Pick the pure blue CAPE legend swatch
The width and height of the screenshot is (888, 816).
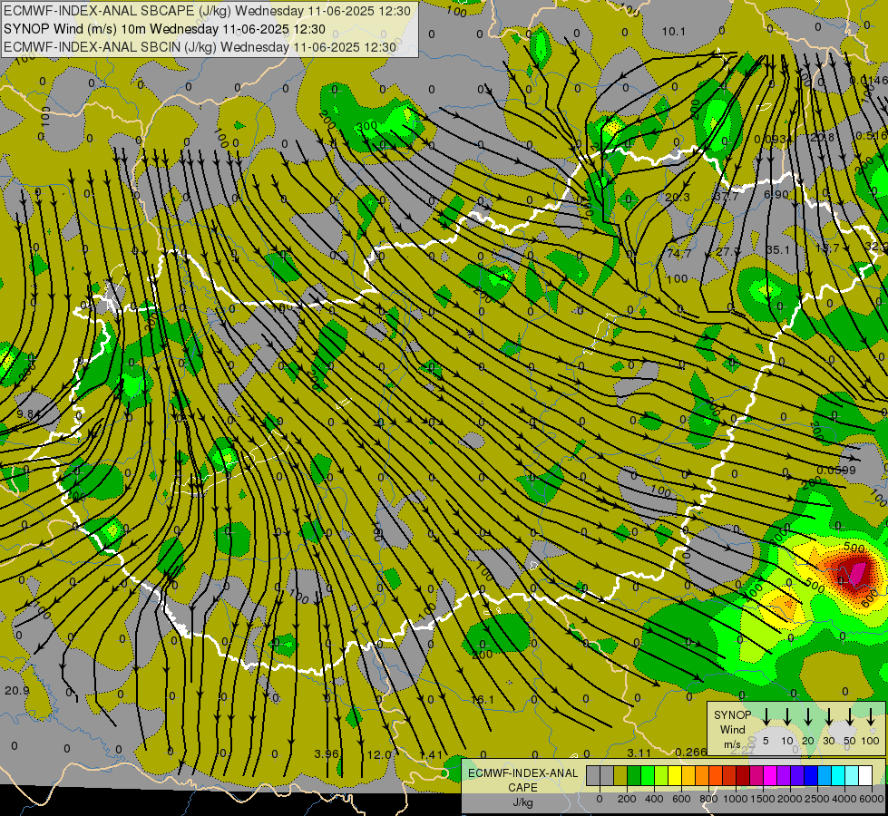[811, 775]
